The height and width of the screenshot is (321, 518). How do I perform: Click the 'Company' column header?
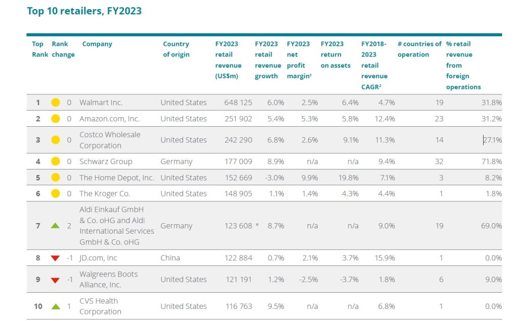click(x=97, y=44)
